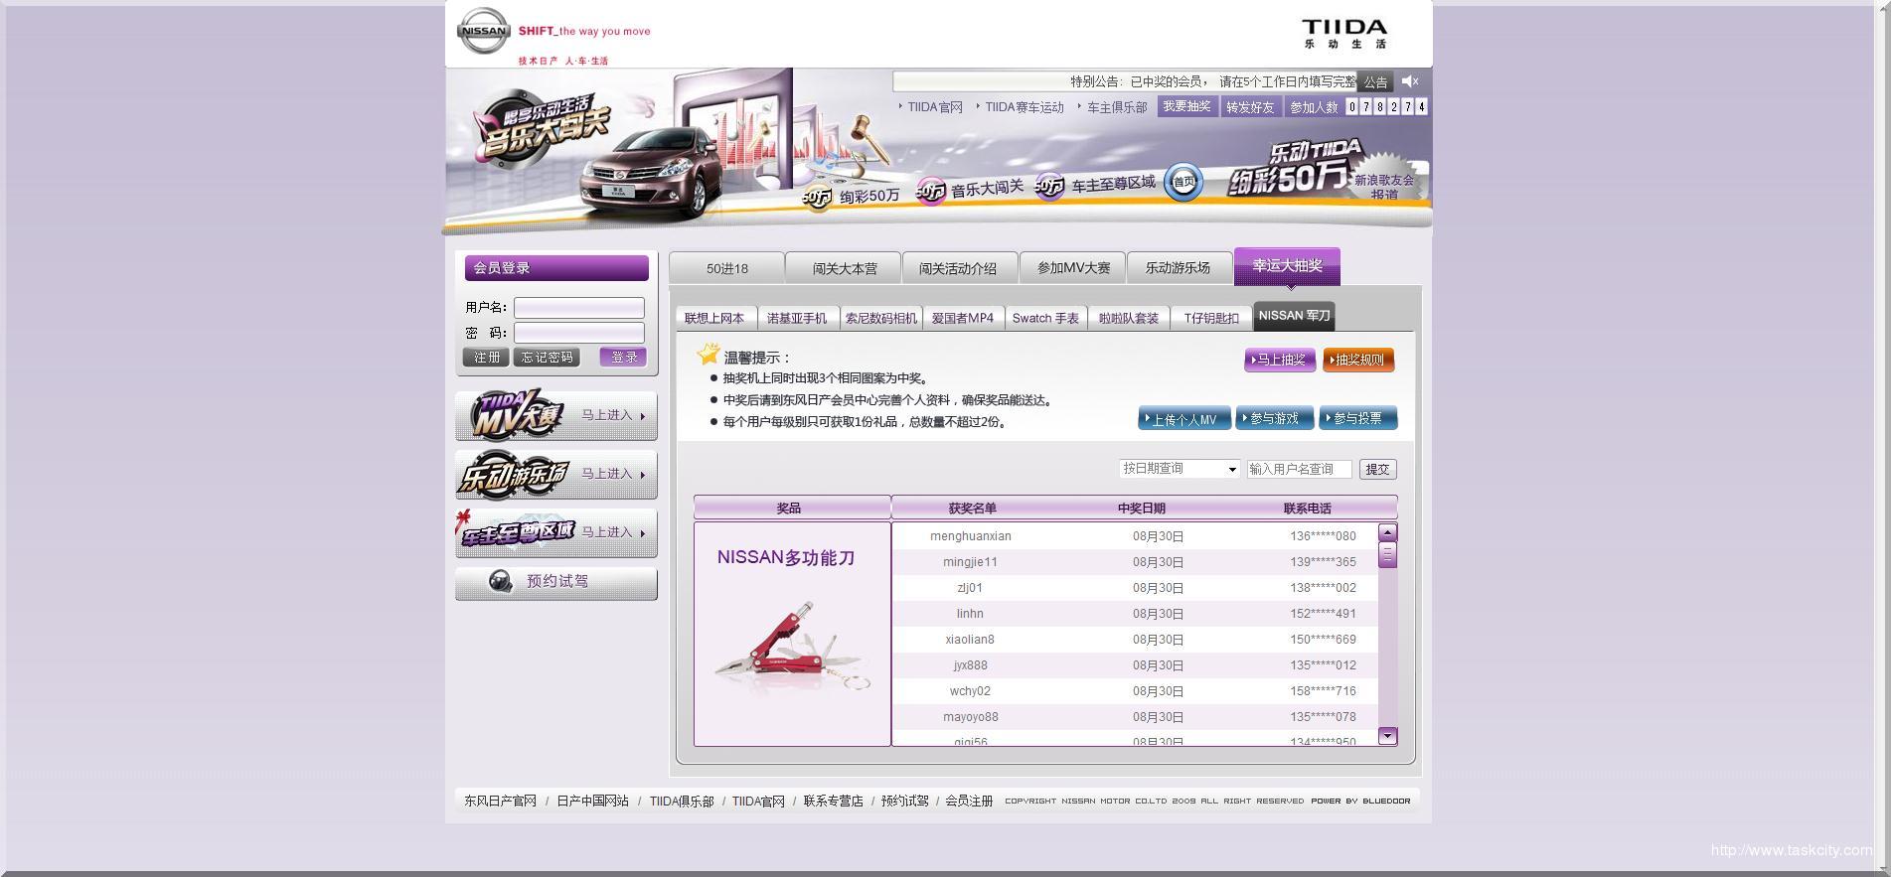The image size is (1891, 877).
Task: Open the 绚彩50万 banner link
Action: point(852,196)
